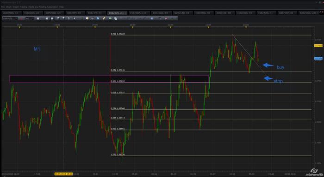Select the 0.000 1.57322 Fibonacci label
This screenshot has width=324, height=177.
pos(118,34)
